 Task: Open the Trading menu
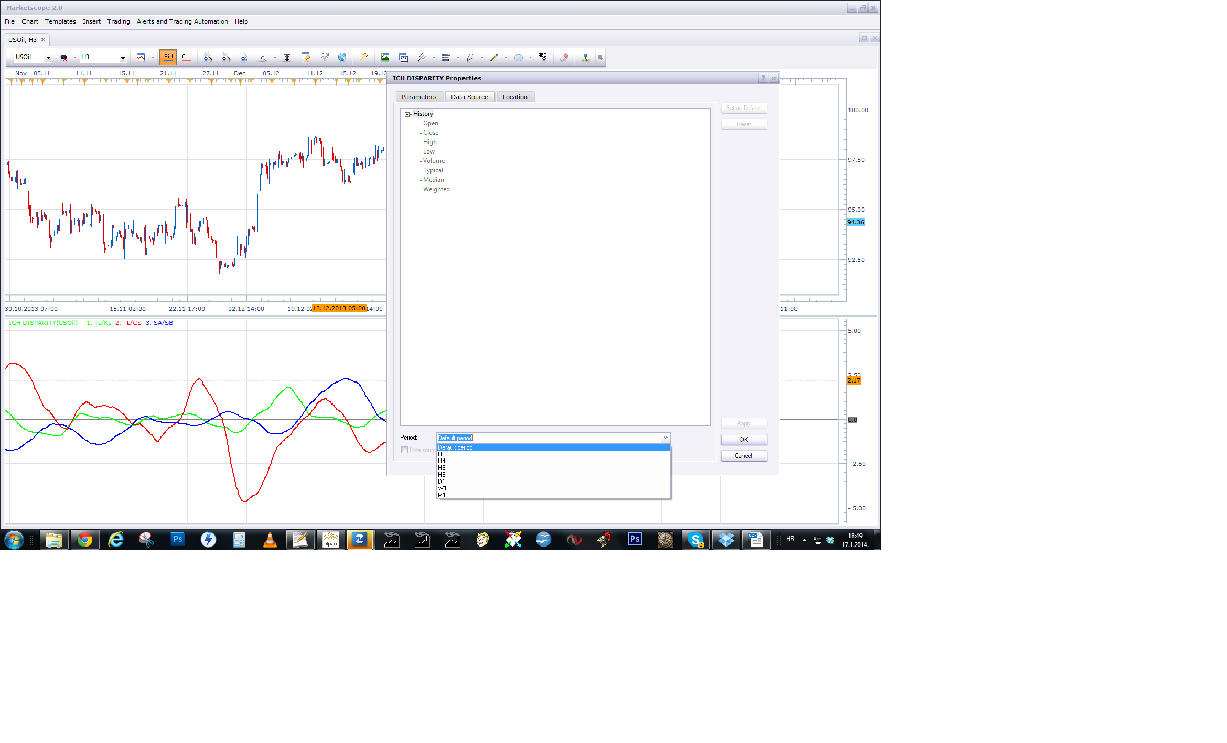coord(119,21)
